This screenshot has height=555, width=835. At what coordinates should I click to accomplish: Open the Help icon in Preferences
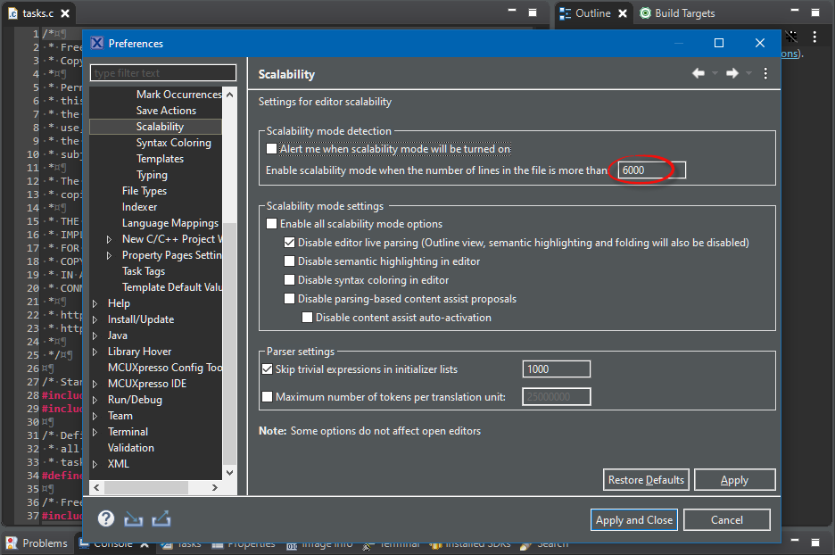pyautogui.click(x=106, y=518)
